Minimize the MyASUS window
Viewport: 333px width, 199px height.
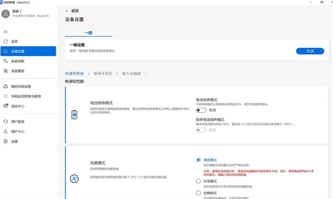[x=311, y=2]
